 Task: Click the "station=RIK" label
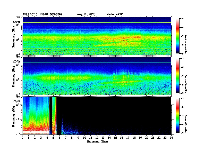point(115,14)
